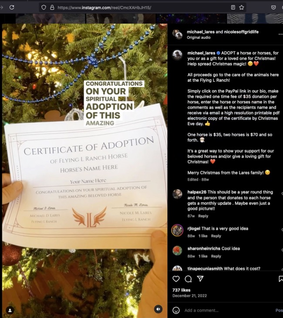The image size is (283, 318).
Task: Open comment bubble icon under post
Action: [x=188, y=279]
